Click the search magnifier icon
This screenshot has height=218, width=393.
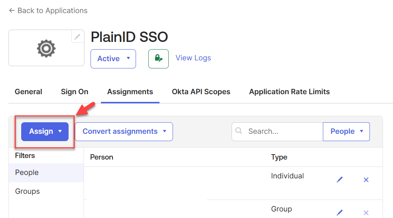pos(239,131)
